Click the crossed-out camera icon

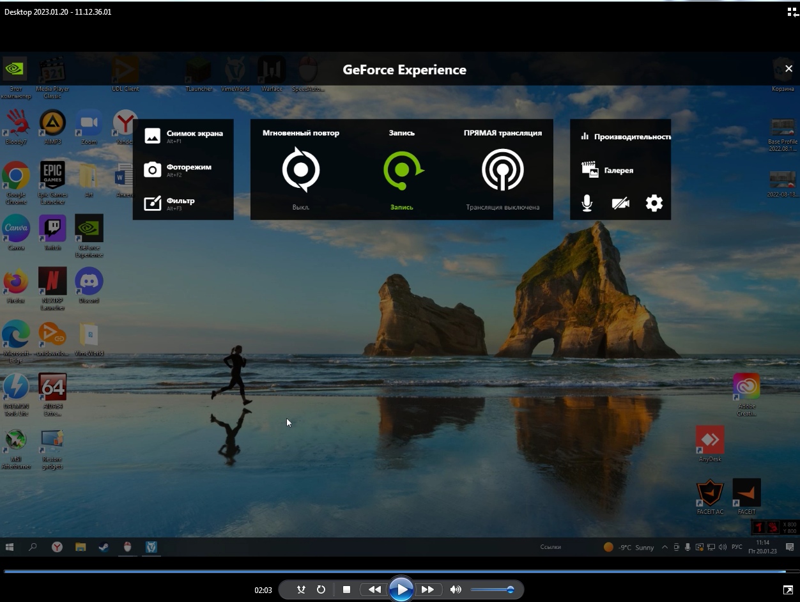[x=620, y=203]
